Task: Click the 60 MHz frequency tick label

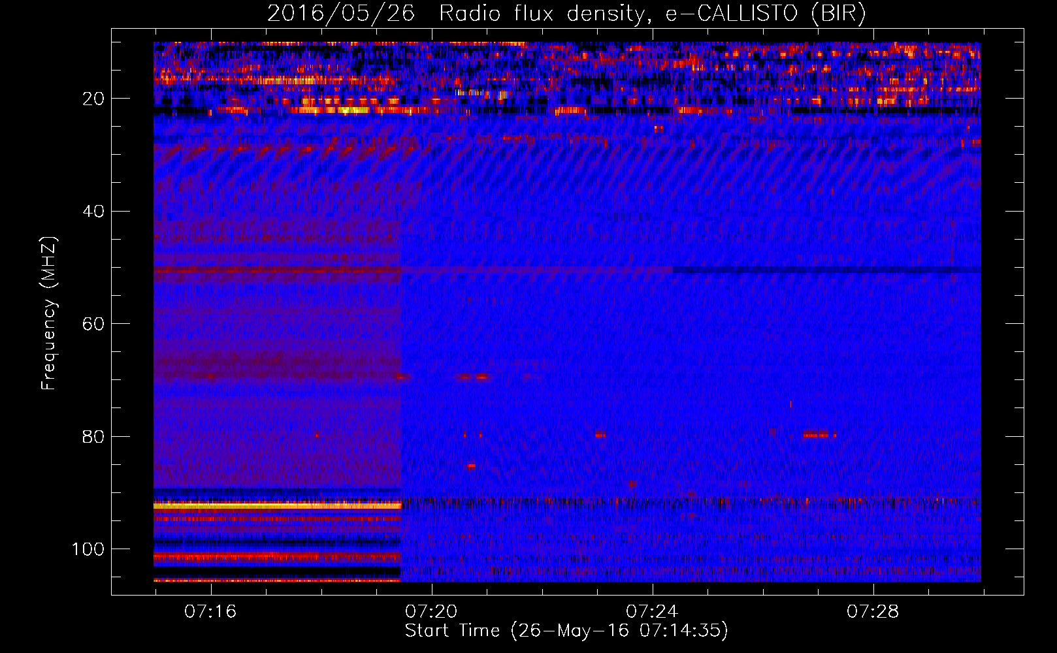Action: click(94, 325)
